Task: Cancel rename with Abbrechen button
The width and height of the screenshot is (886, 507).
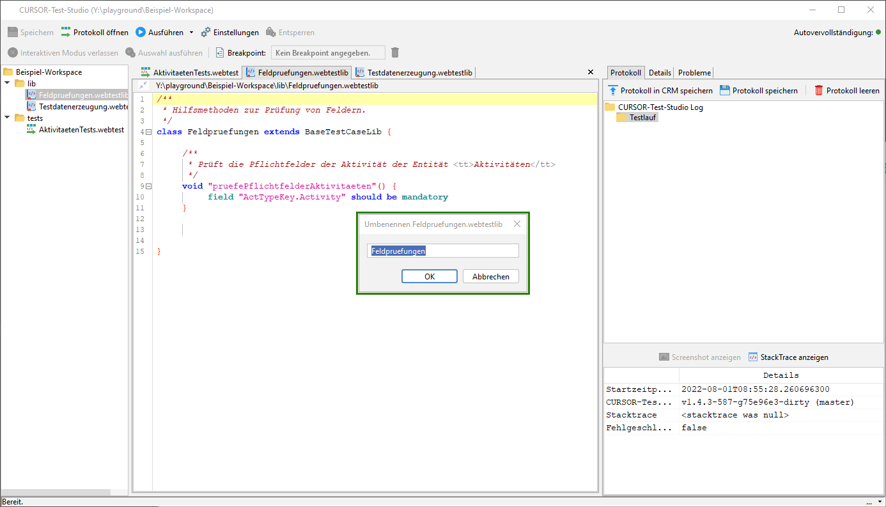Action: [x=490, y=276]
